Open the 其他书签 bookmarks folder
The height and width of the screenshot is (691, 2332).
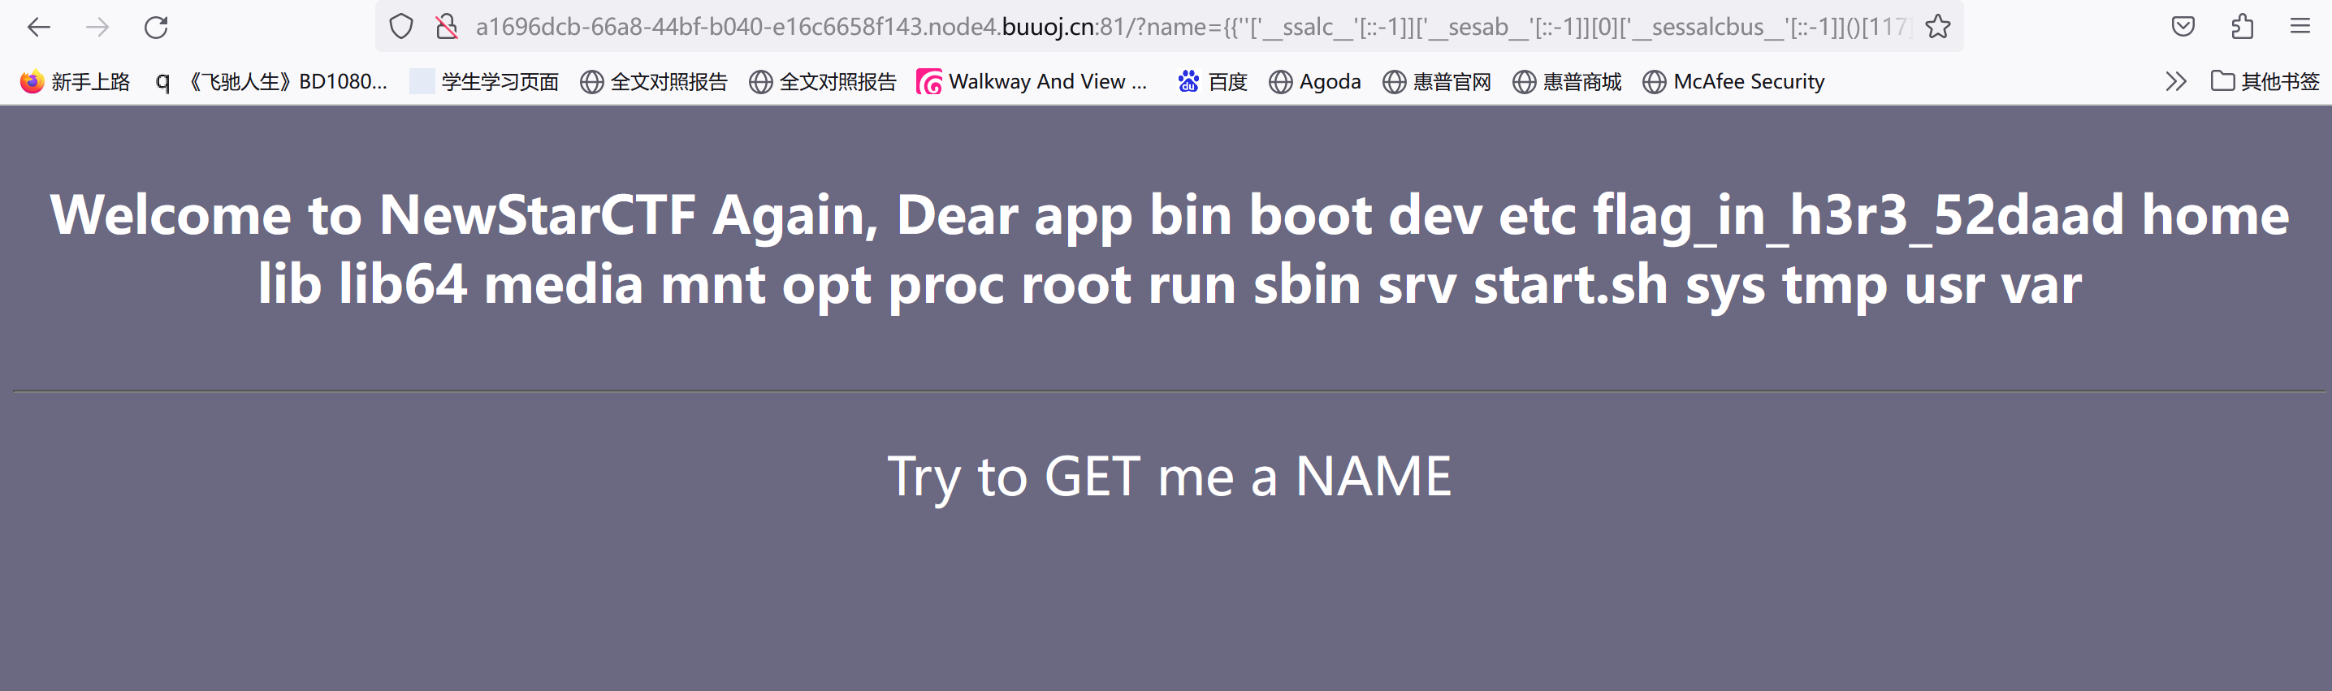point(2265,81)
